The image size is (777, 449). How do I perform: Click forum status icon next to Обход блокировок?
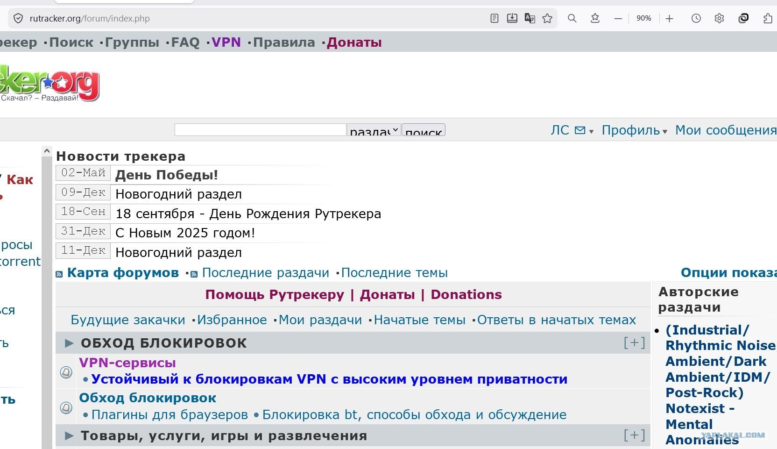66,407
